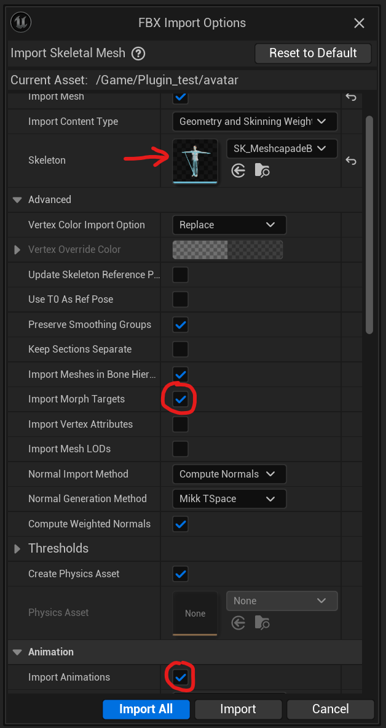Browse to Skeleton asset in Content Browser
Viewport: 386px width, 728px height.
pyautogui.click(x=262, y=170)
